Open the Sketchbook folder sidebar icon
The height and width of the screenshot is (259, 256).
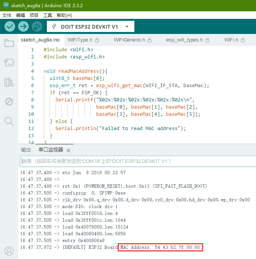(x=9, y=43)
